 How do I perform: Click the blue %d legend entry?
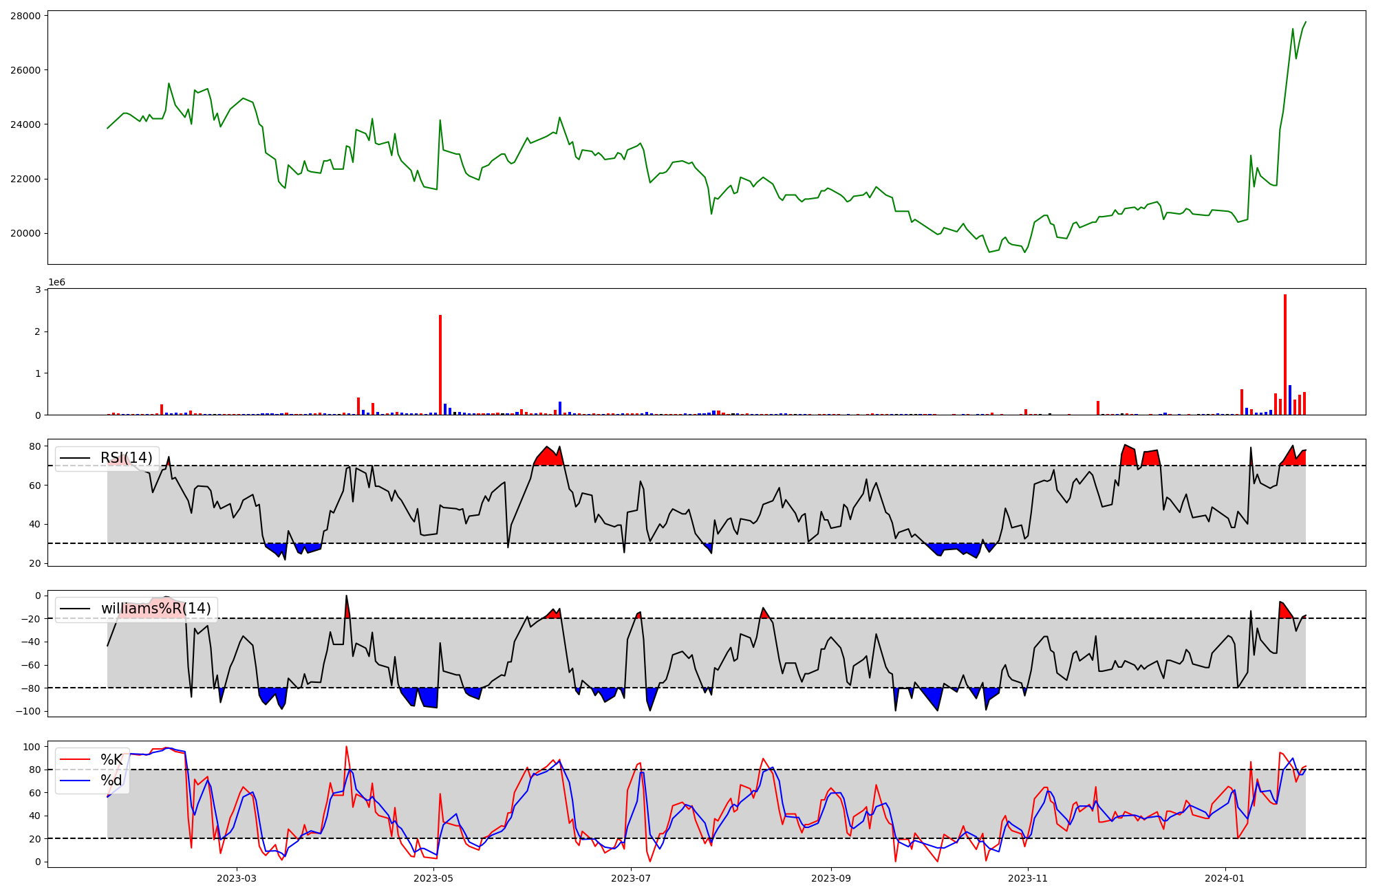(111, 781)
